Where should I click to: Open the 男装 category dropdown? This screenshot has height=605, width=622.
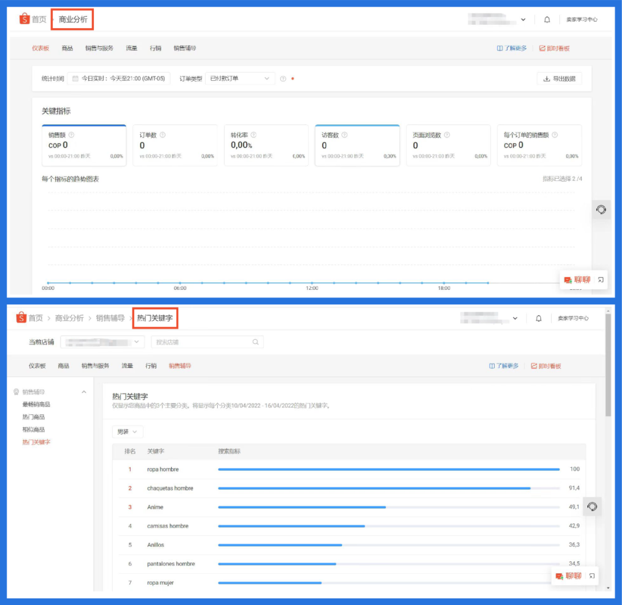click(127, 432)
